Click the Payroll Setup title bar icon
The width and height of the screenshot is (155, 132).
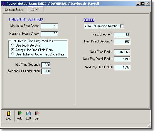point(4,4)
